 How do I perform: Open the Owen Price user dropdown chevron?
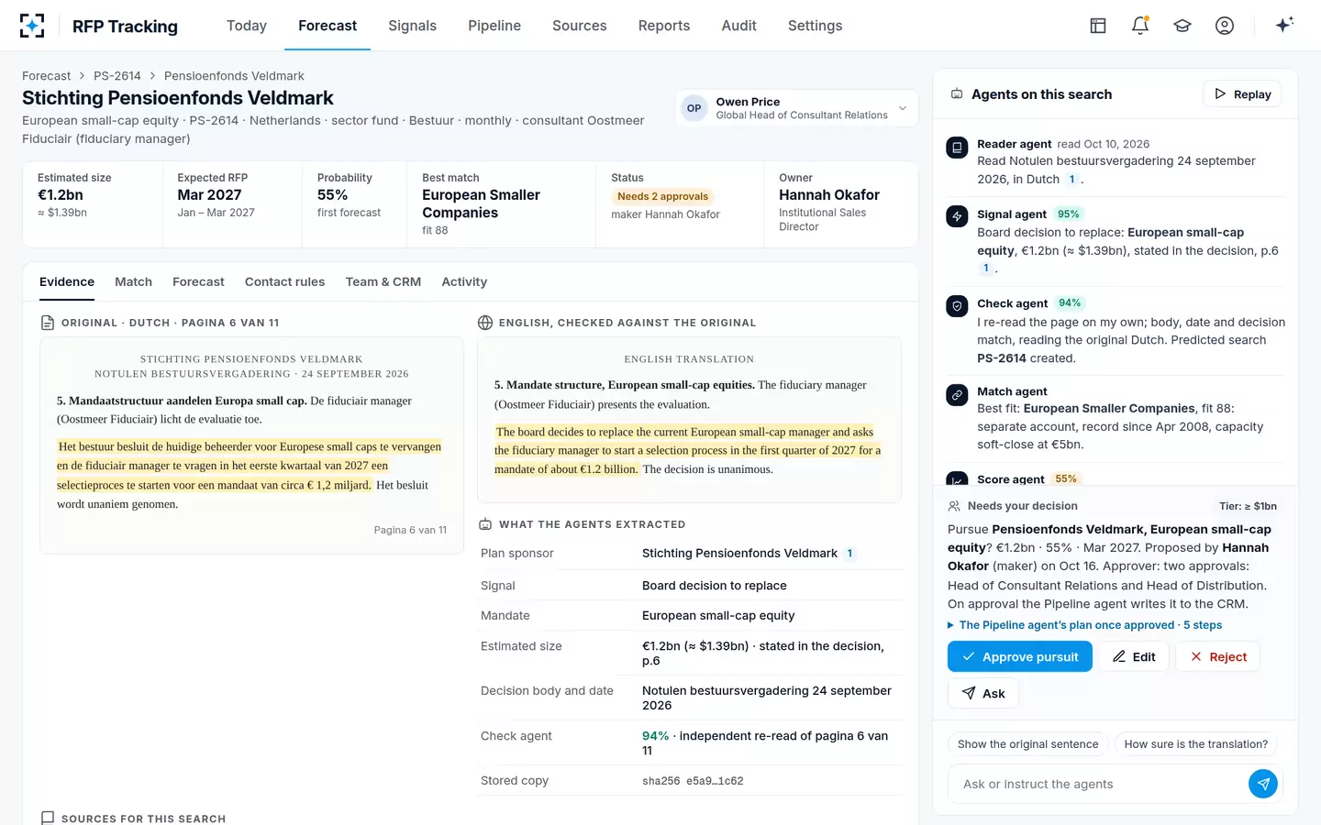point(903,108)
